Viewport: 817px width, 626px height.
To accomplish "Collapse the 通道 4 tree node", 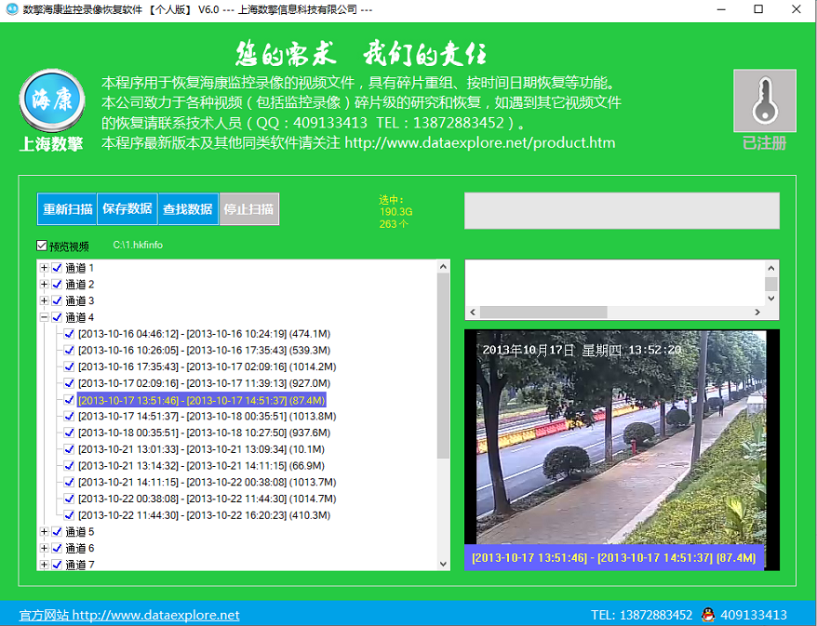I will tap(45, 317).
